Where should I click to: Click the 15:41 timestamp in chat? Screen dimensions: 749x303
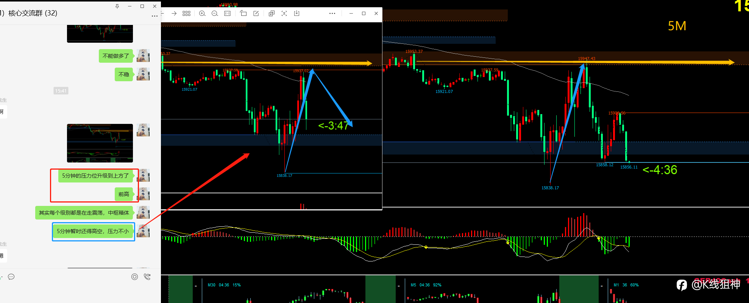point(61,91)
